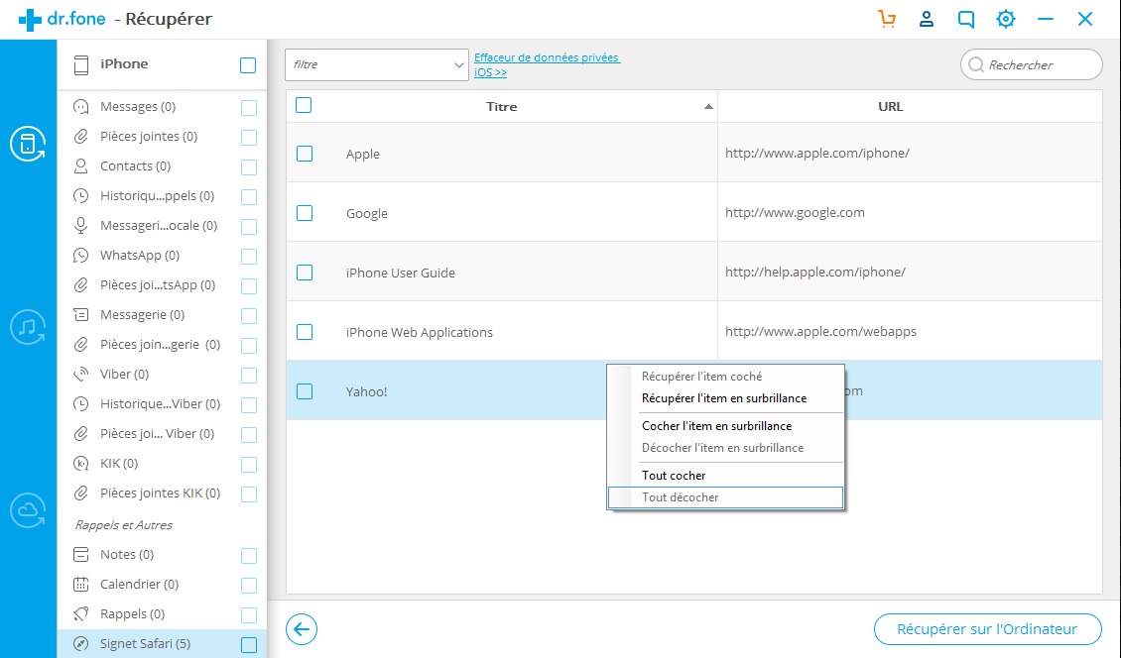
Task: Check the Yahoo! row checkbox
Action: pos(305,391)
